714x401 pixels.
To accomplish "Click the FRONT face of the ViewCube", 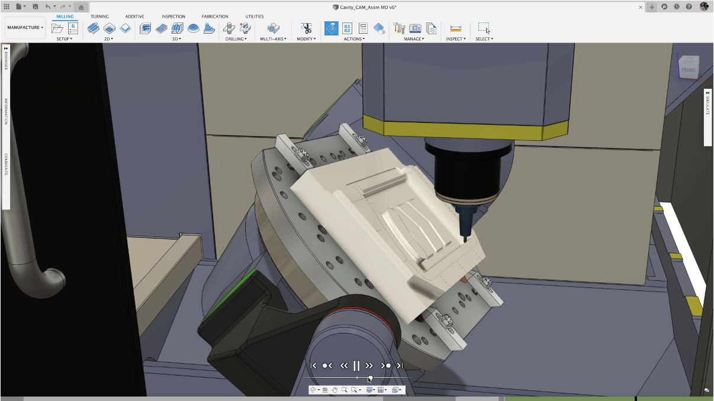I will click(x=689, y=70).
